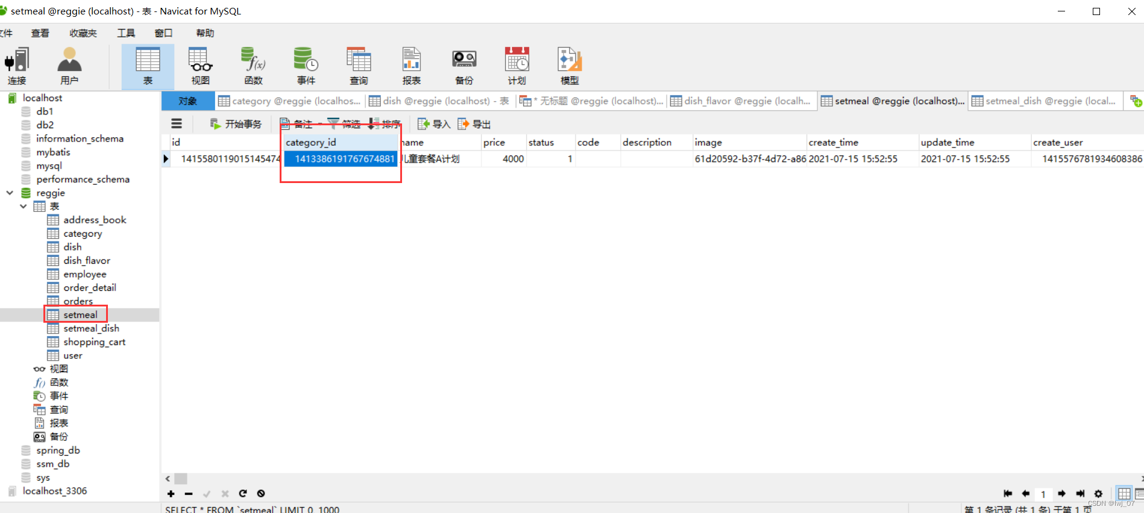Screen dimensions: 1144x513
Task: Switch to grid view at bottom right
Action: click(x=1124, y=493)
